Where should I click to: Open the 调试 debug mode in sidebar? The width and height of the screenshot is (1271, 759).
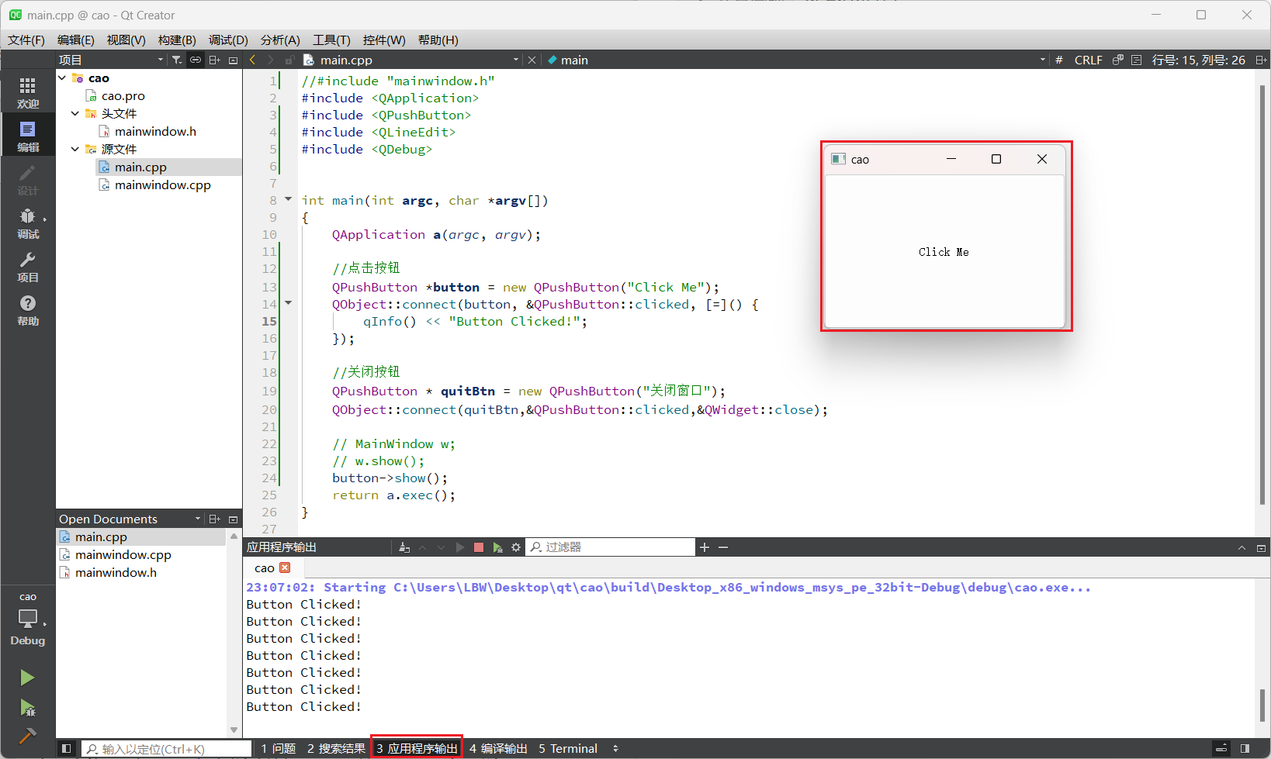point(28,223)
